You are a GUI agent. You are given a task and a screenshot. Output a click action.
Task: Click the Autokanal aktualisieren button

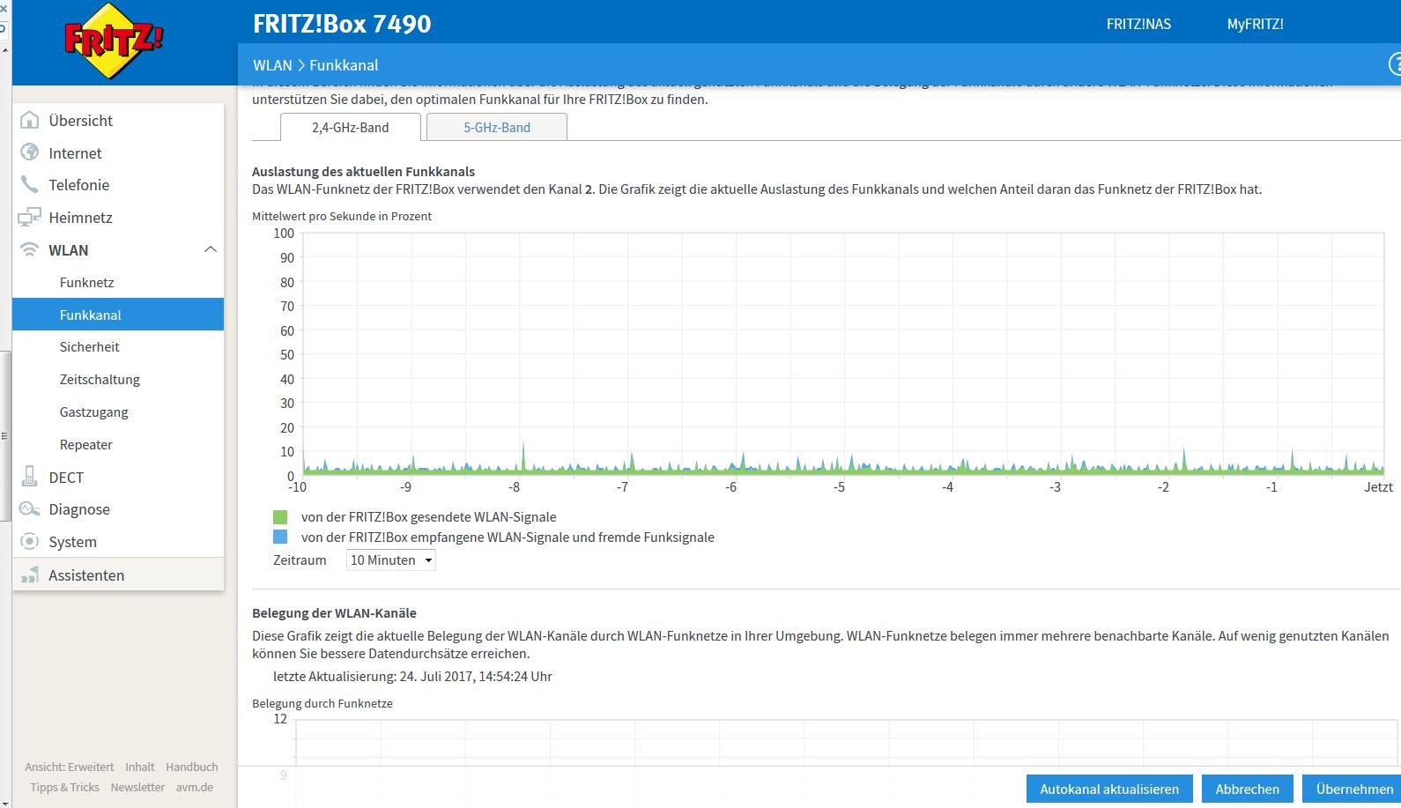point(1109,789)
